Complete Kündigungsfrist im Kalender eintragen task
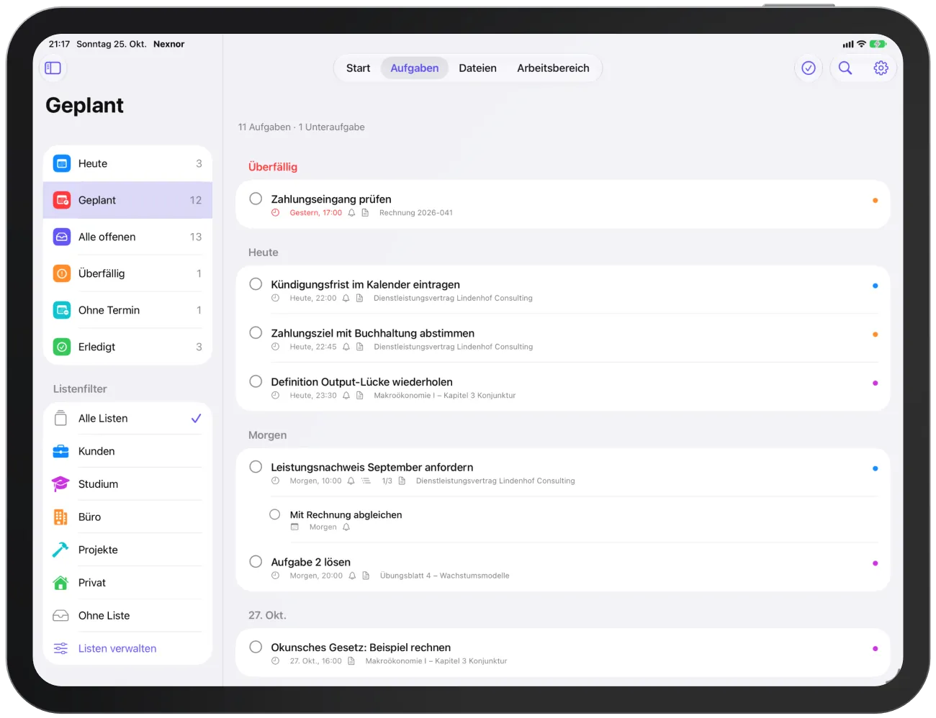The width and height of the screenshot is (936, 718). [x=256, y=284]
